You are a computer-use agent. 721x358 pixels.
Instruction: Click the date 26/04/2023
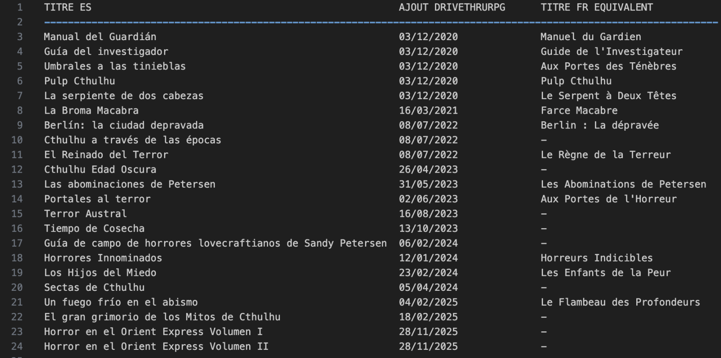coord(428,170)
